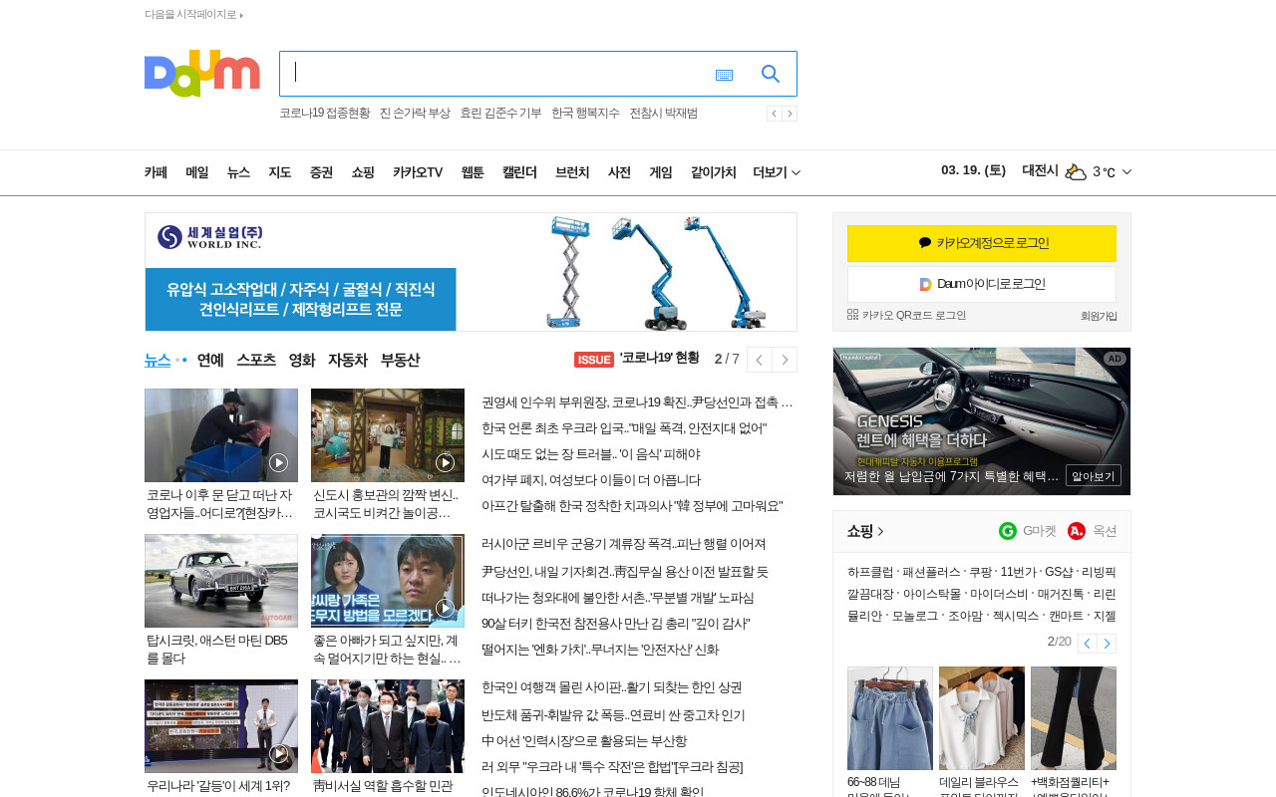Screen dimensions: 1276x797
Task: Open the 브런치 menu item
Action: (572, 172)
